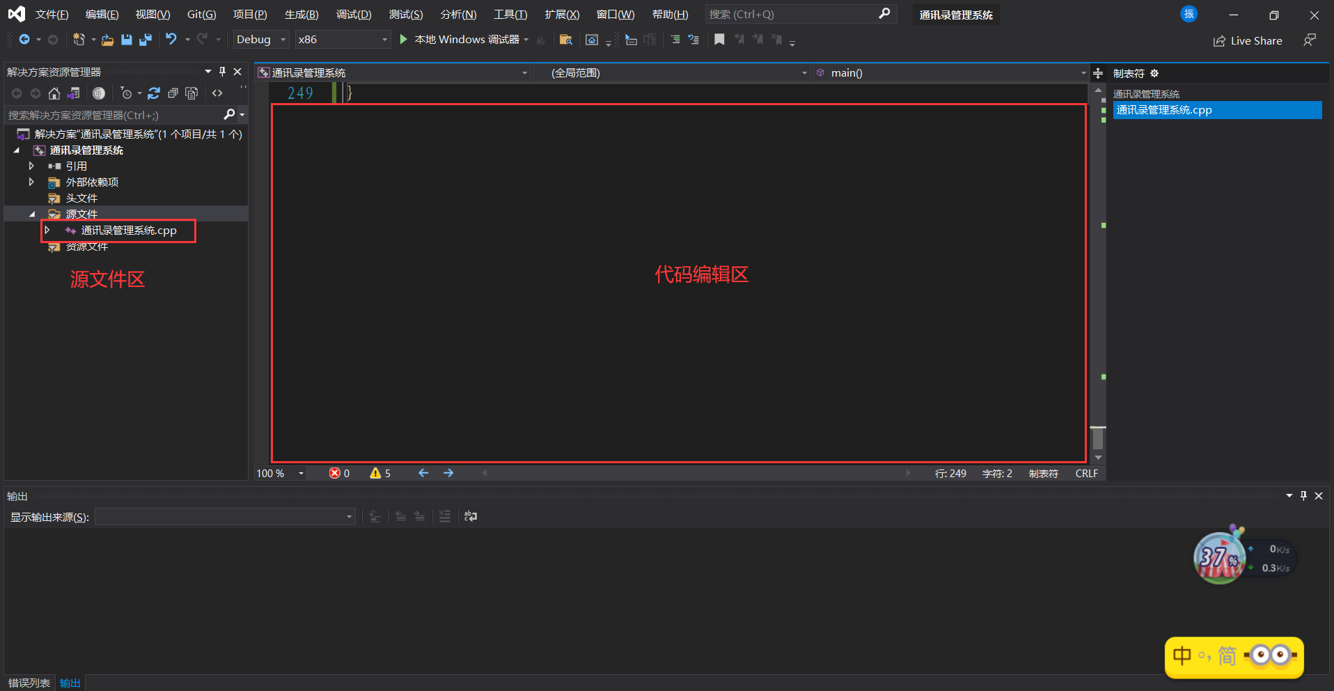Close the Solution Explorer panel

coord(237,72)
